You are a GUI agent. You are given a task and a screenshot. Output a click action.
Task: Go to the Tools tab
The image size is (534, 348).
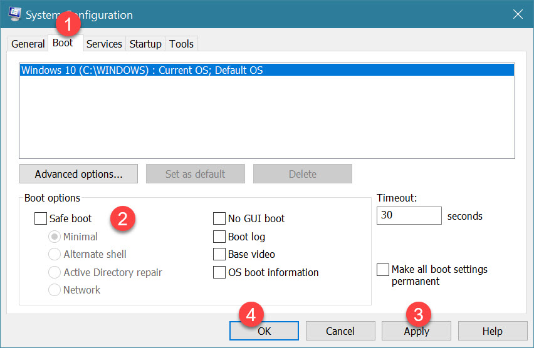click(181, 44)
